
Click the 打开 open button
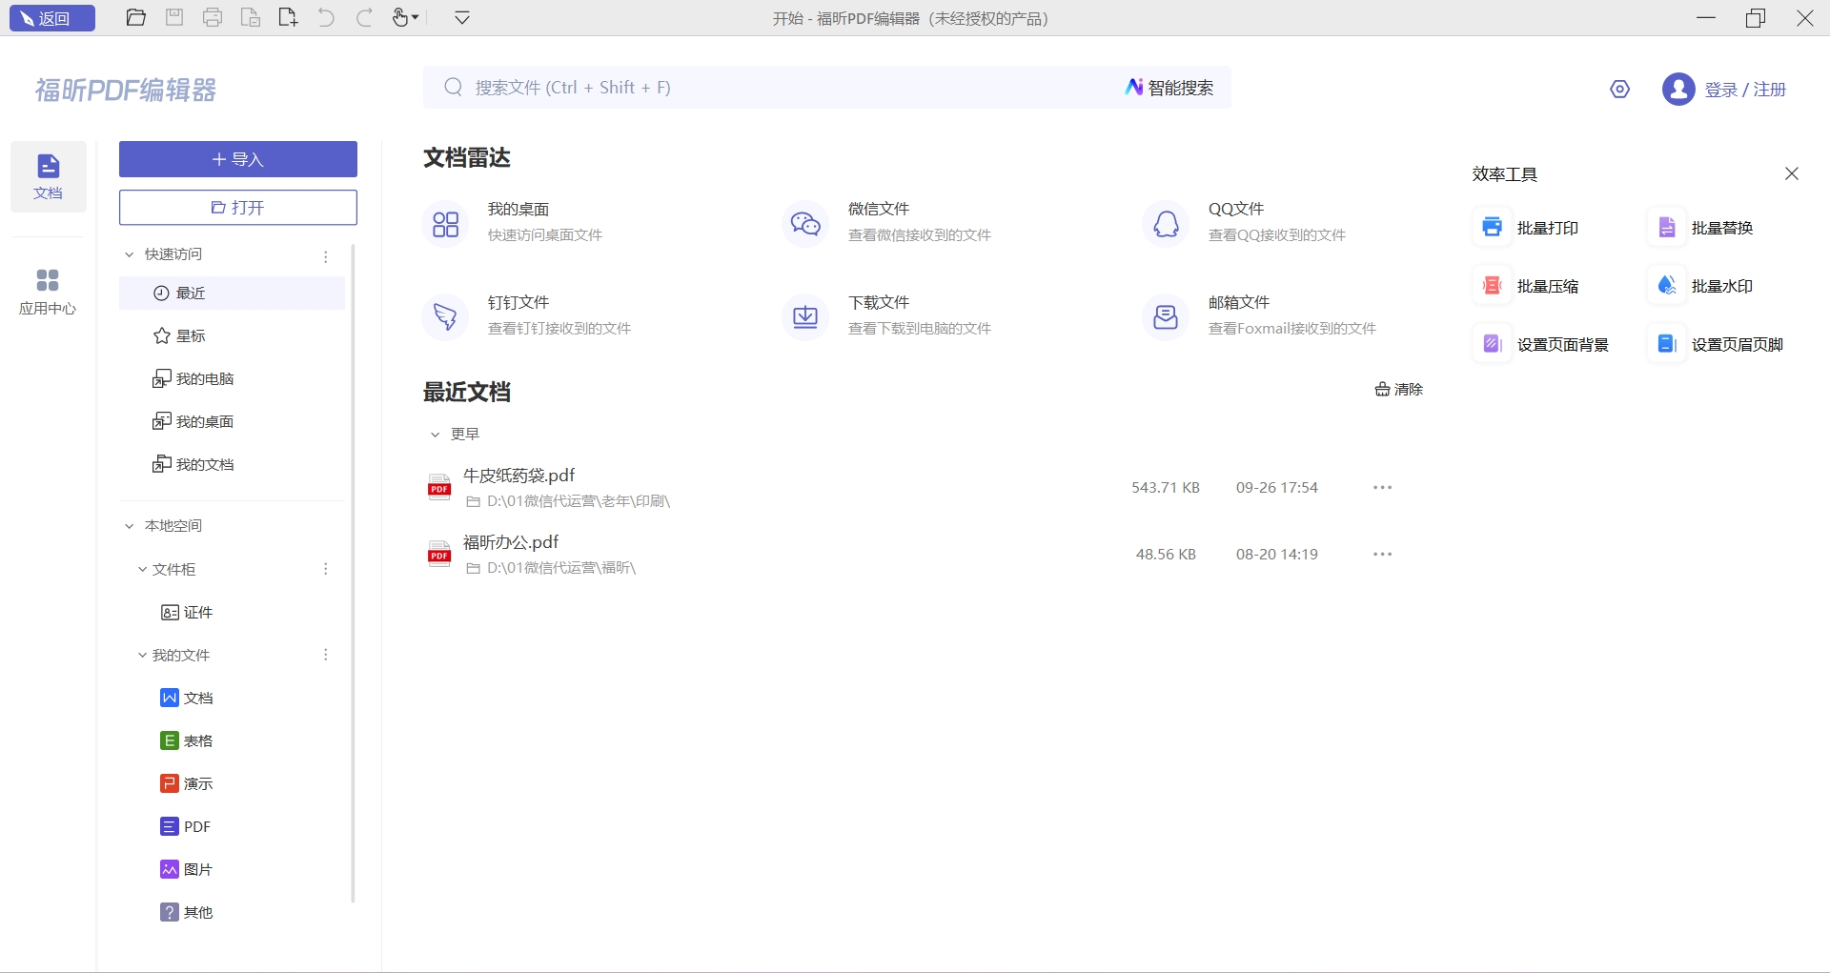[x=238, y=207]
